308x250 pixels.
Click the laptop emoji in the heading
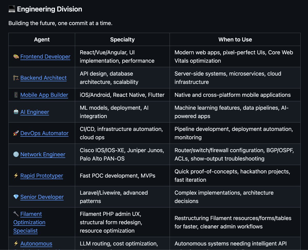click(12, 9)
